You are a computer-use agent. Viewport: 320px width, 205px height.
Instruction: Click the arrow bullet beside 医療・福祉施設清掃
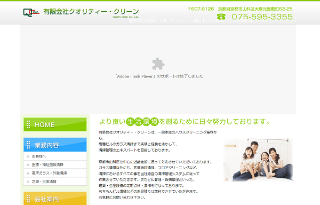coord(28,165)
